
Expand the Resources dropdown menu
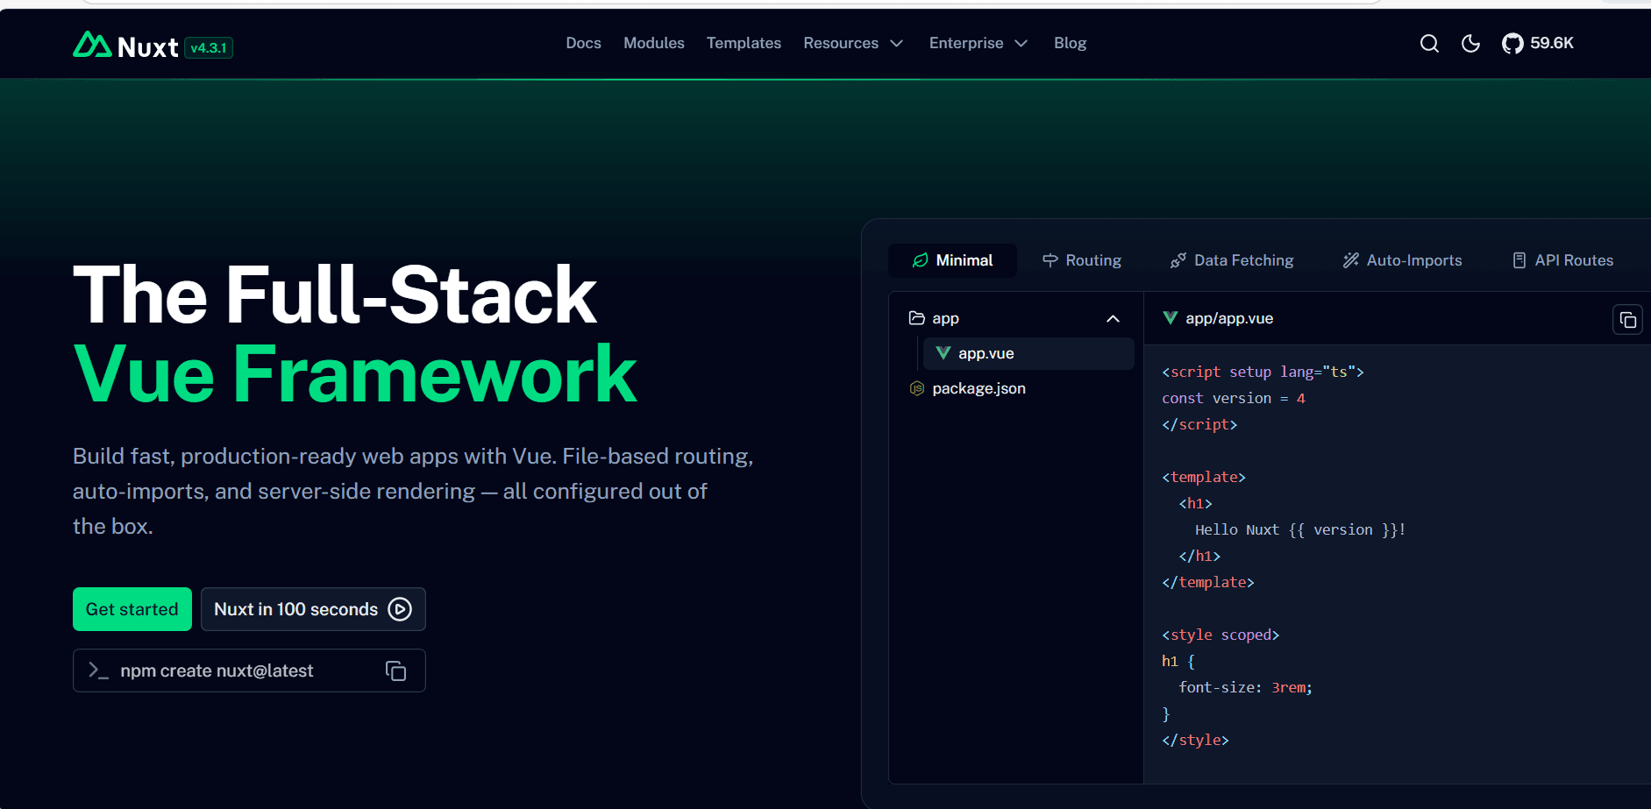click(x=853, y=43)
